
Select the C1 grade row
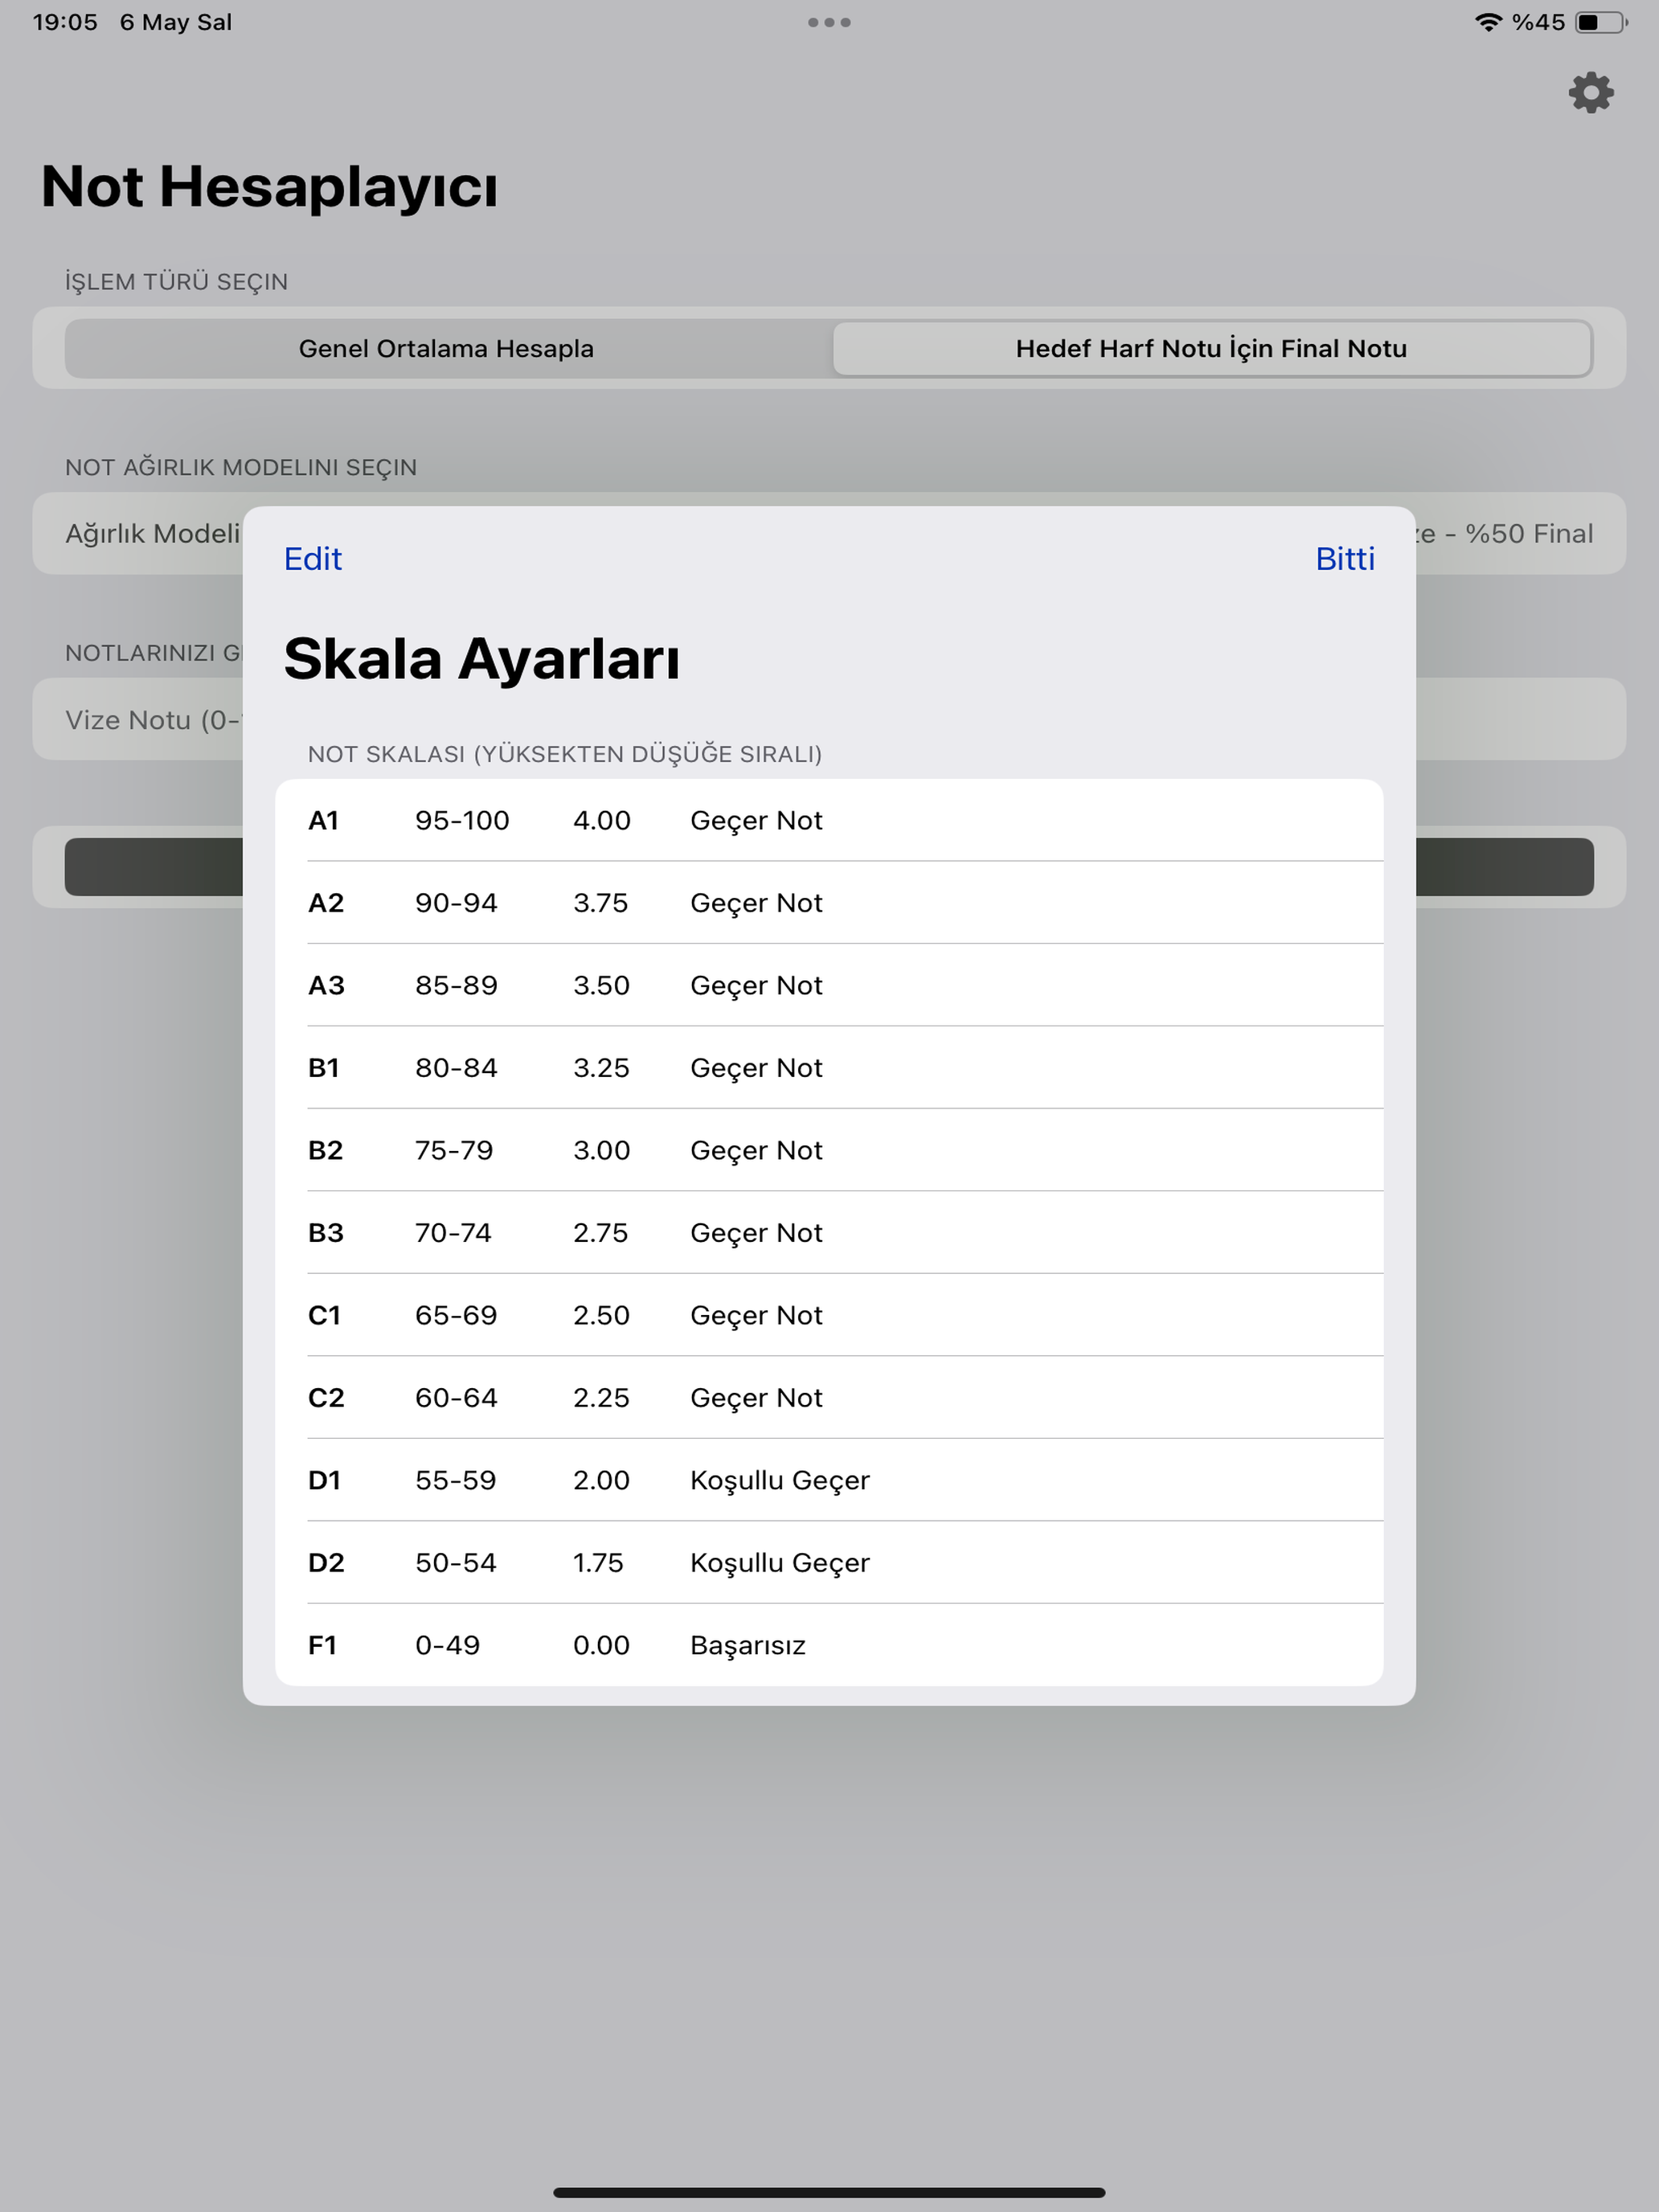829,1315
